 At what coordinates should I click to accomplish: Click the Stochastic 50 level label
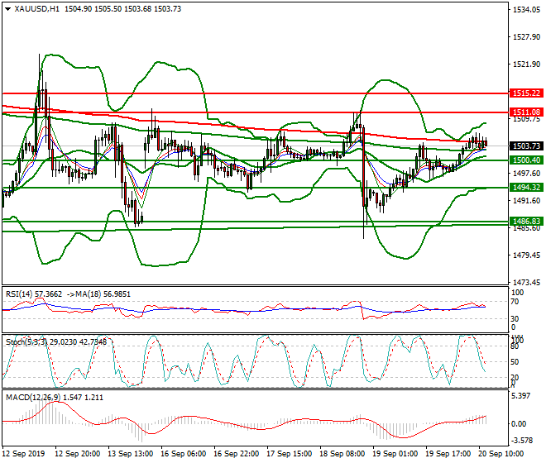pyautogui.click(x=515, y=362)
